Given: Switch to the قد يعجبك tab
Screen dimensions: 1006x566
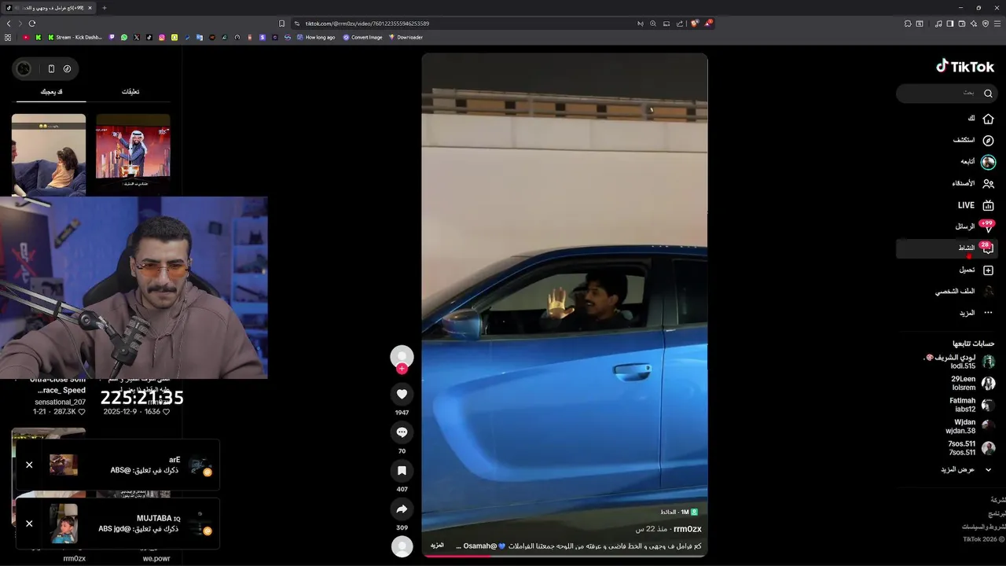Looking at the screenshot, I should (51, 92).
